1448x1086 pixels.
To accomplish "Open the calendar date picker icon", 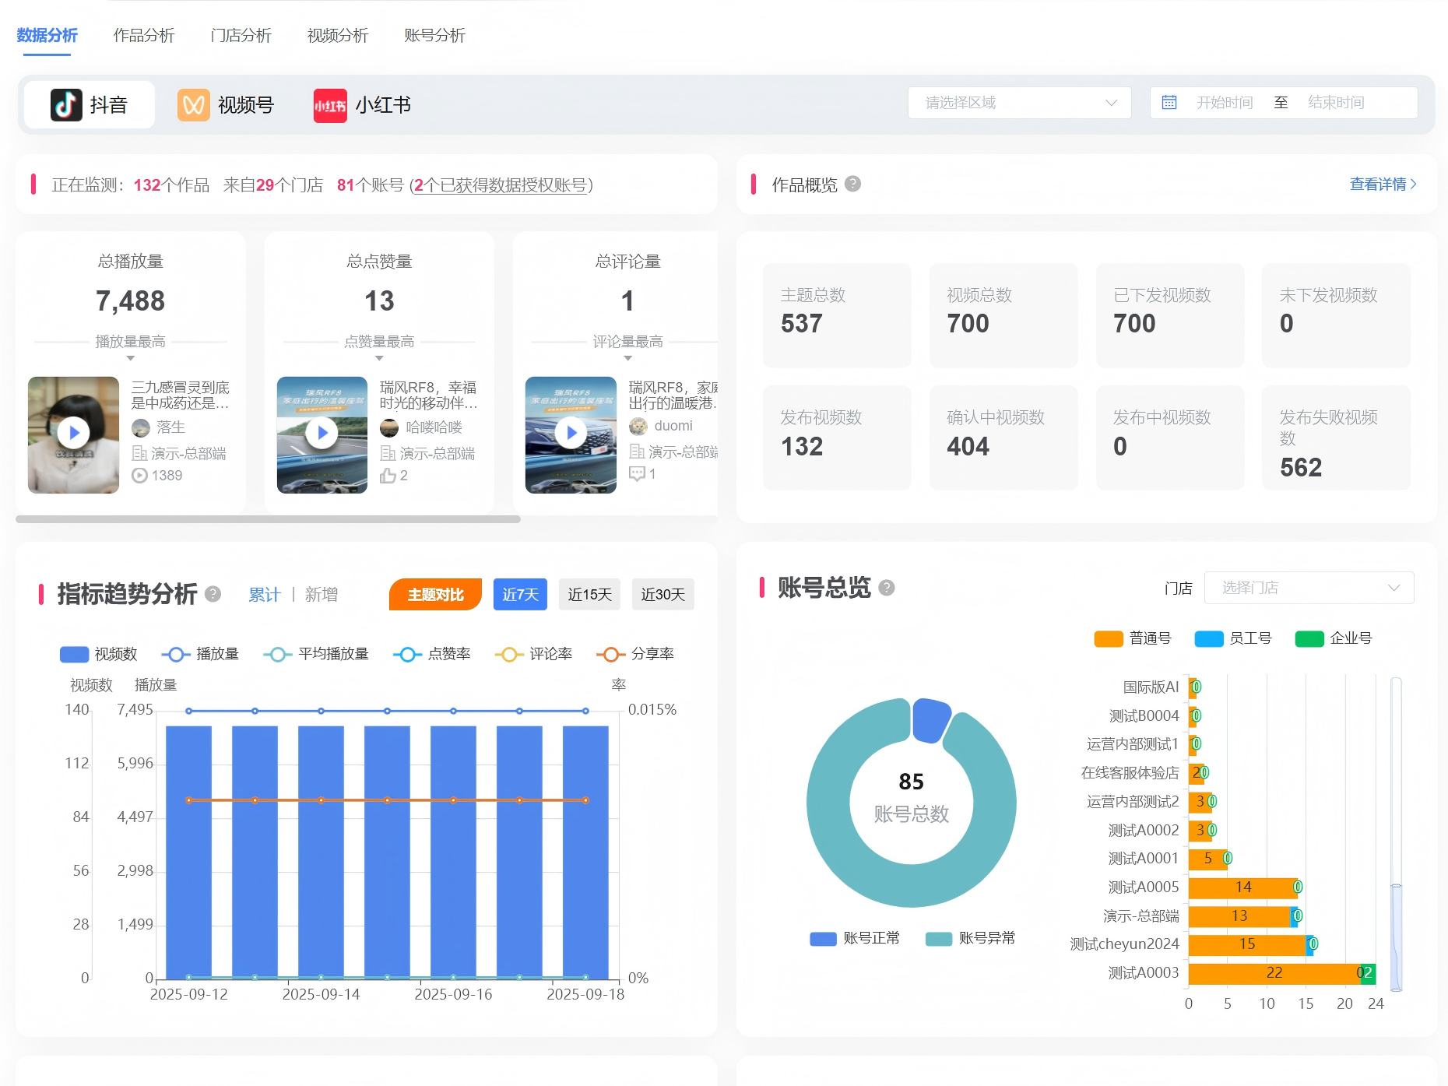I will [1170, 102].
